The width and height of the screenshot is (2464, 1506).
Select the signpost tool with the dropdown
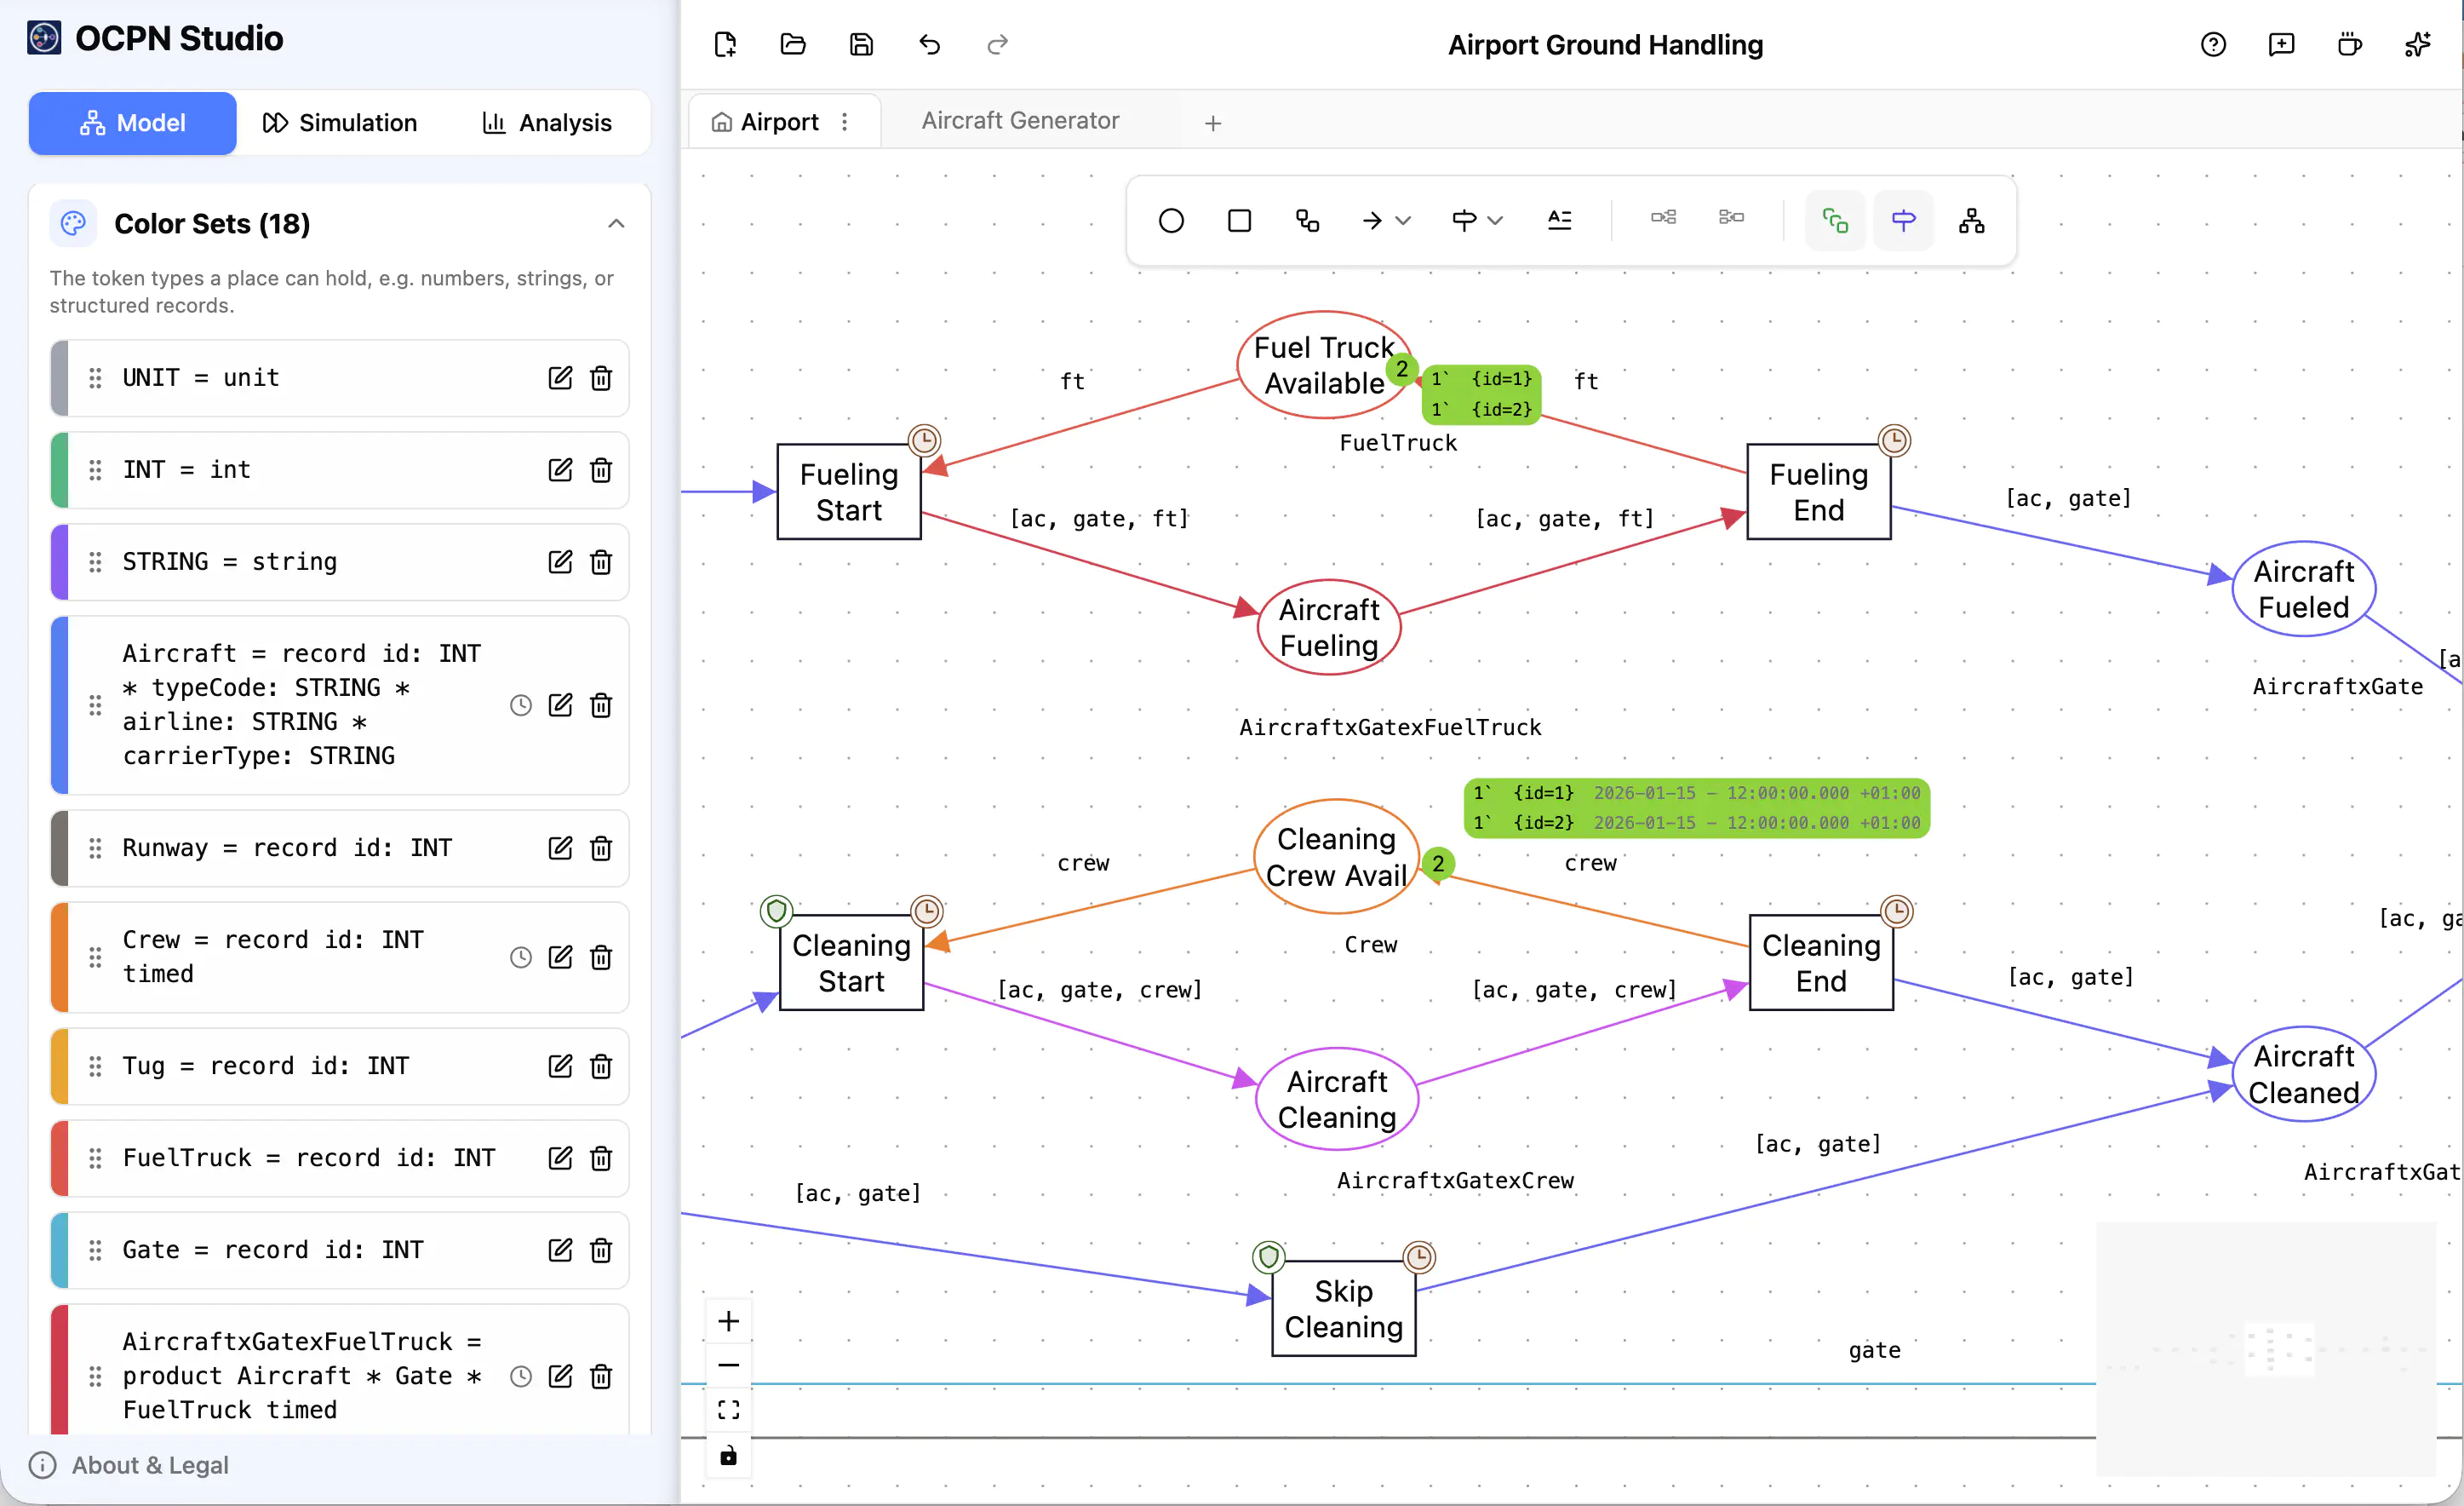tap(1464, 220)
